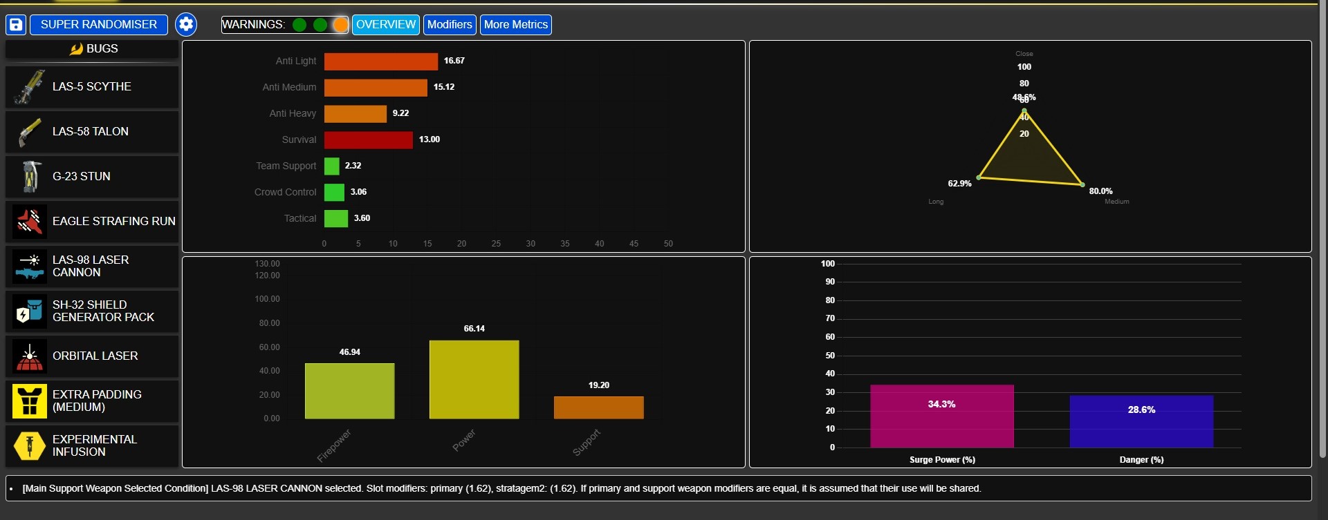Click the WARNINGS label

(x=253, y=25)
